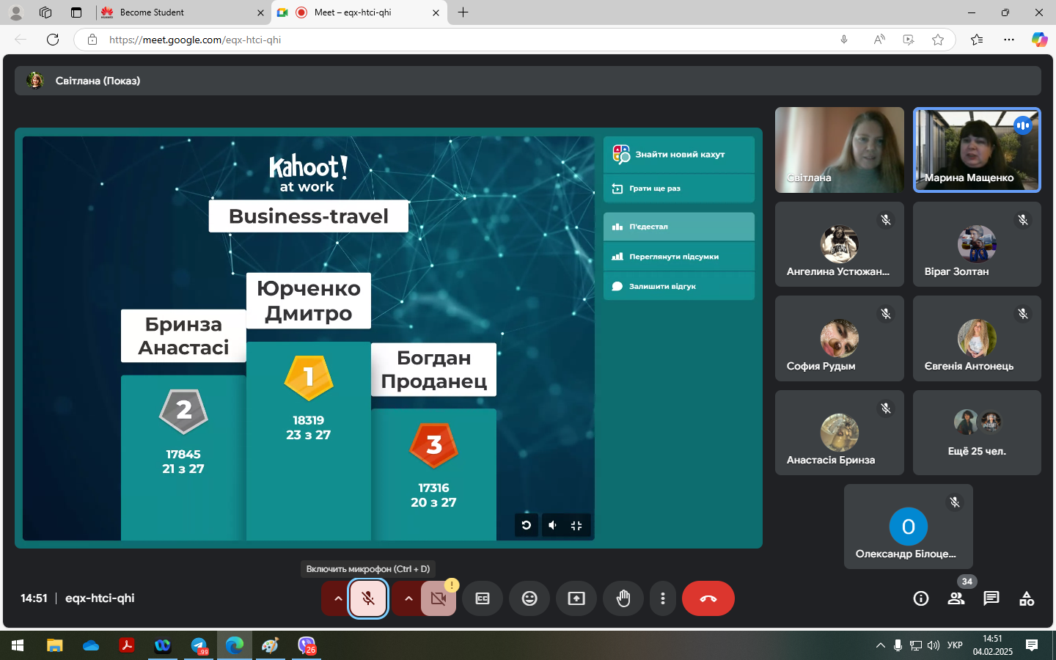This screenshot has width=1056, height=660.
Task: Select the Олександр Білоце participant tile
Action: click(x=909, y=527)
